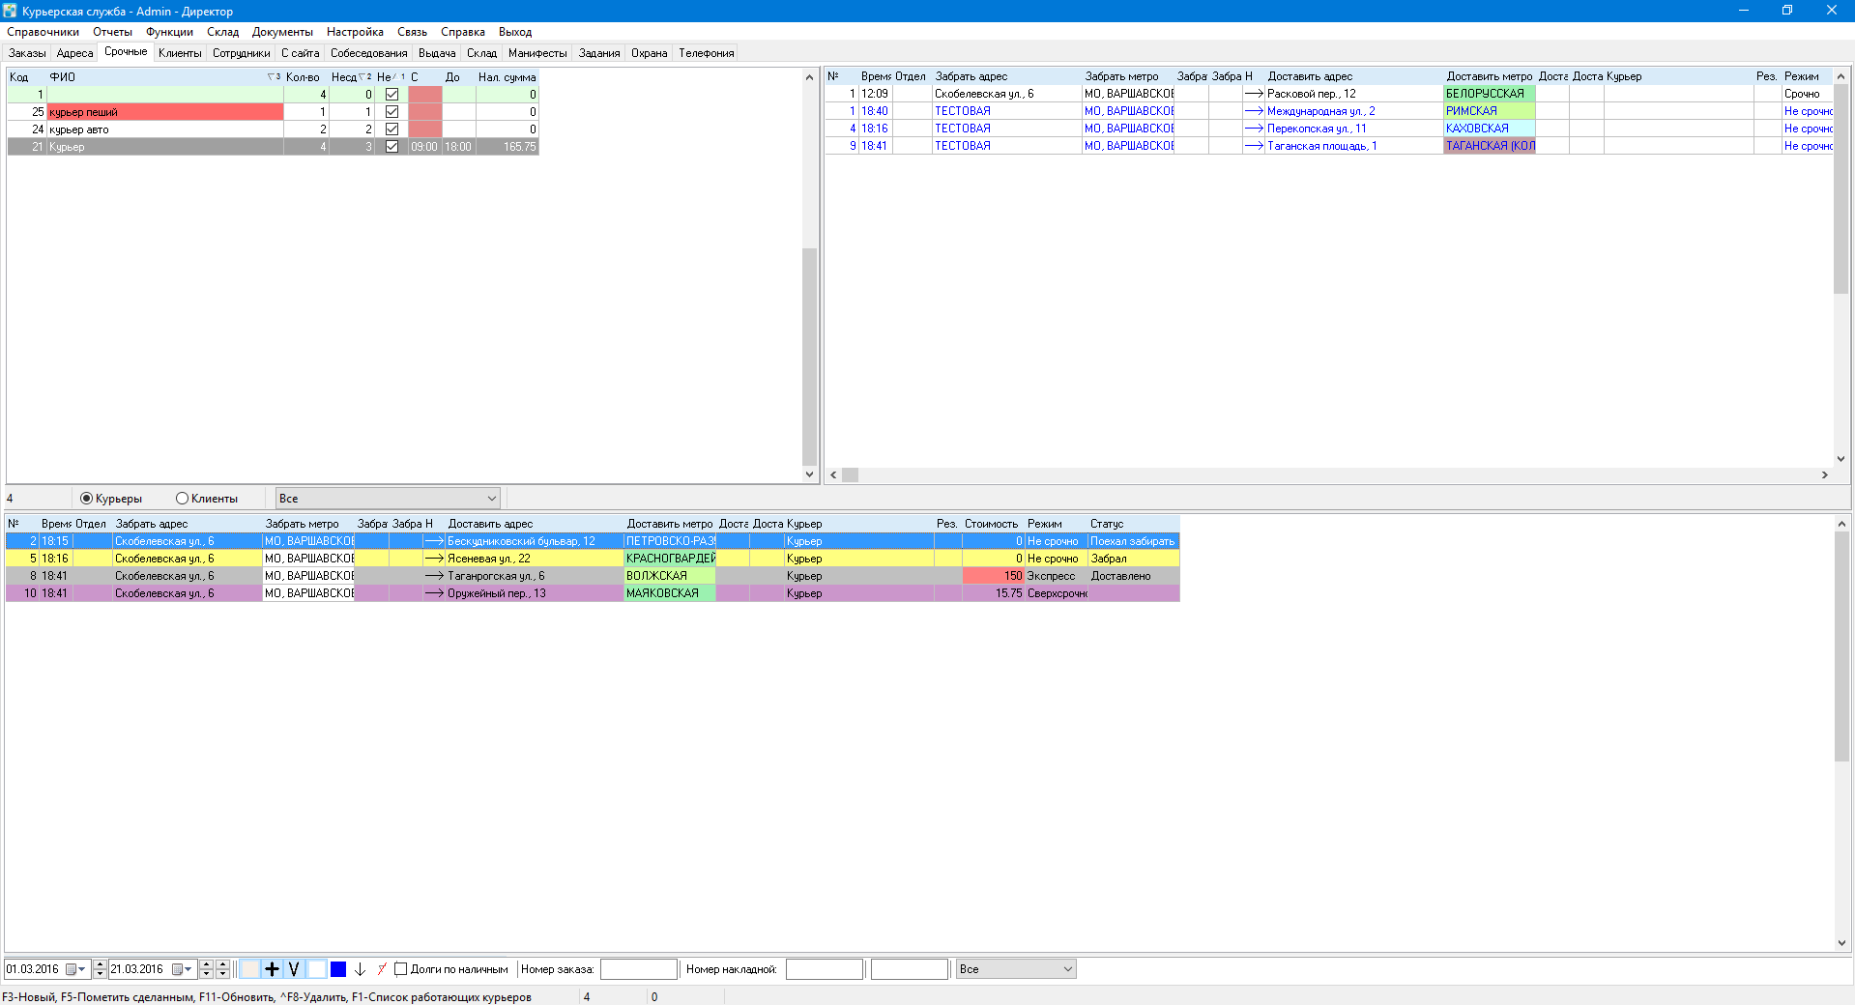The image size is (1855, 1005).
Task: Click courier list scroll down arrow
Action: tap(809, 474)
